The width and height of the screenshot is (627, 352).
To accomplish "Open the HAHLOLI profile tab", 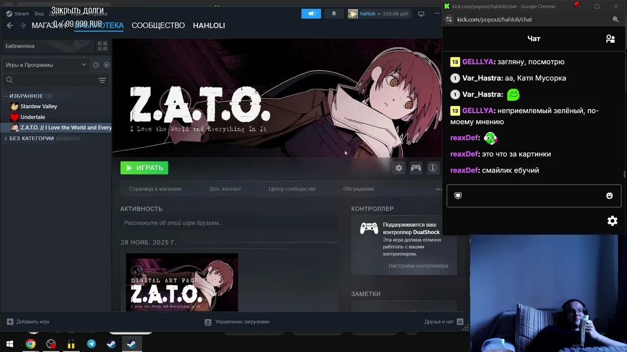I will point(209,25).
